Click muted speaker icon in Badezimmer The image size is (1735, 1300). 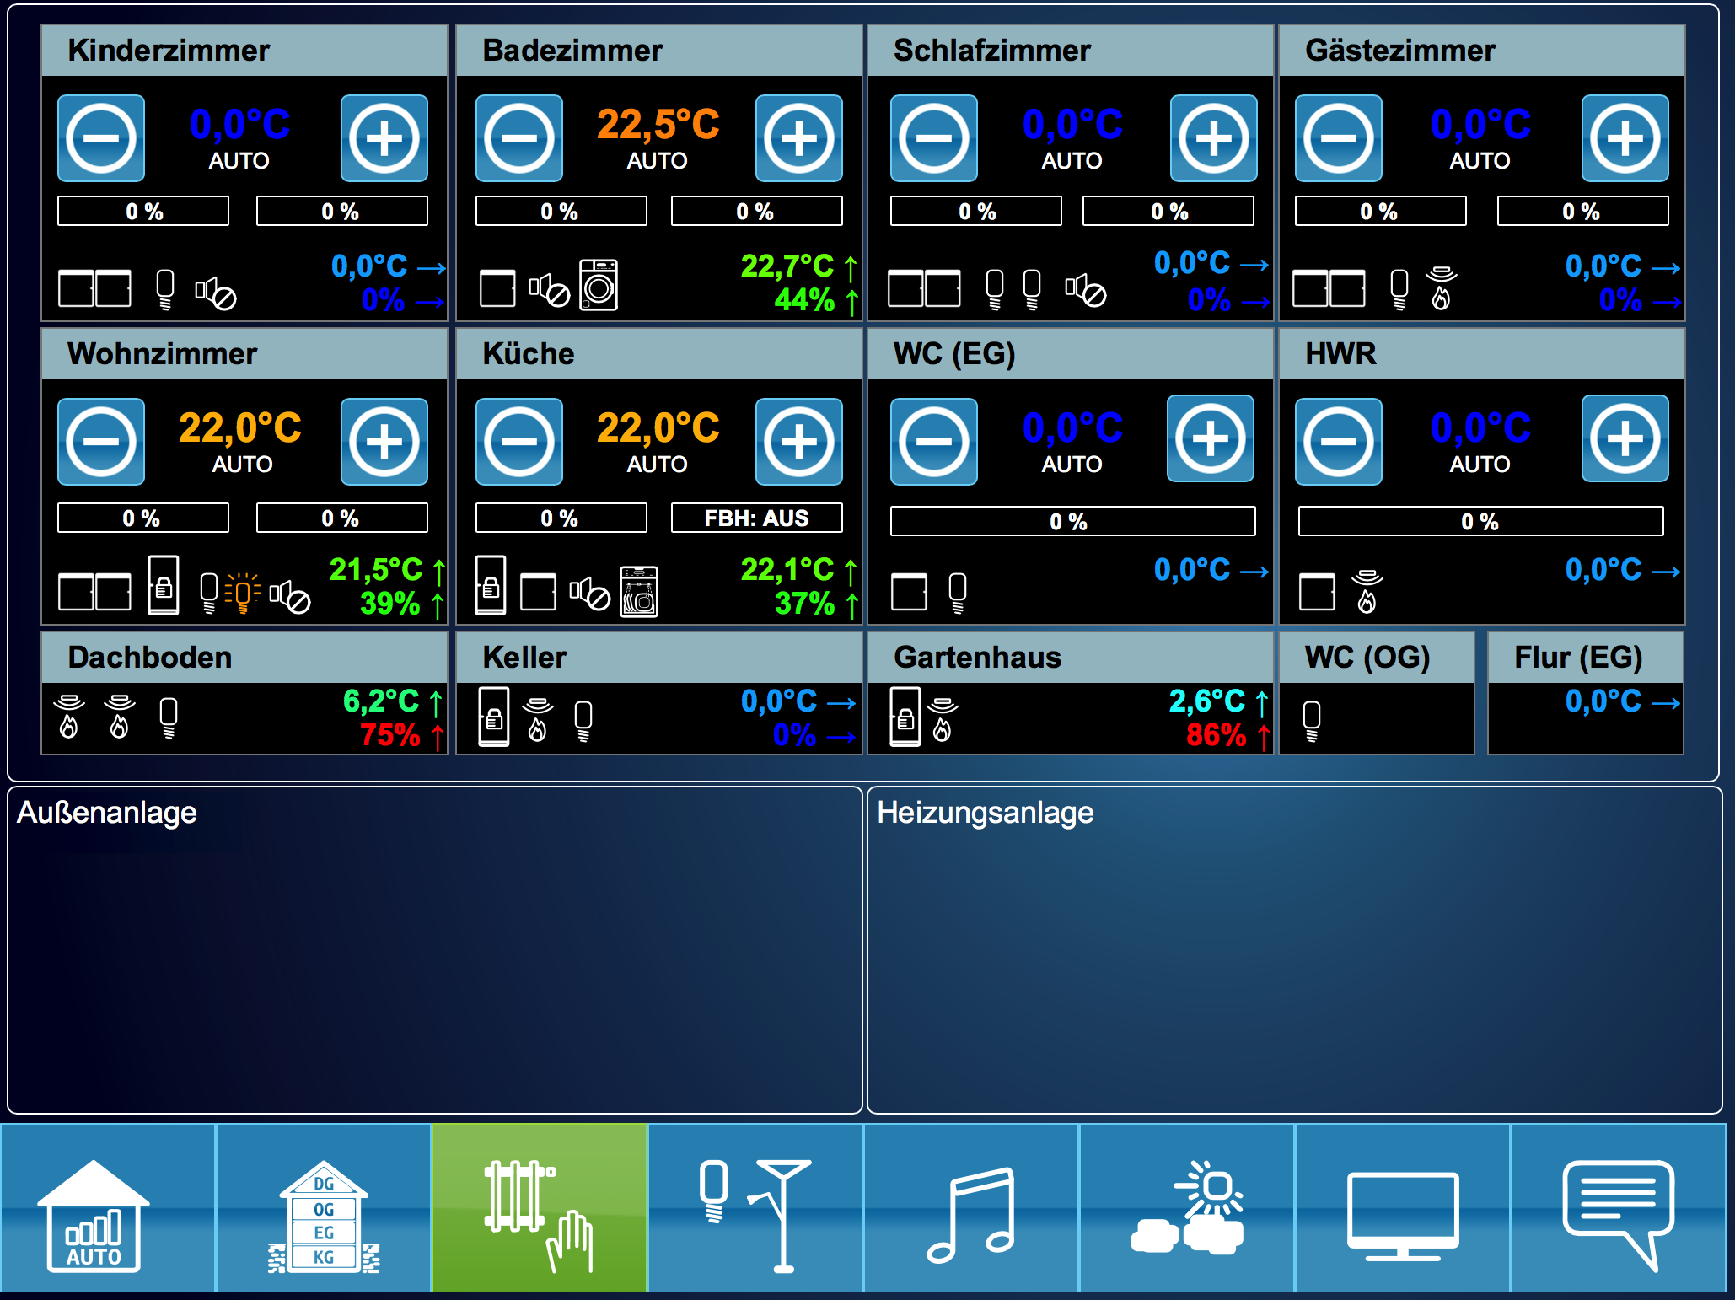tap(549, 290)
